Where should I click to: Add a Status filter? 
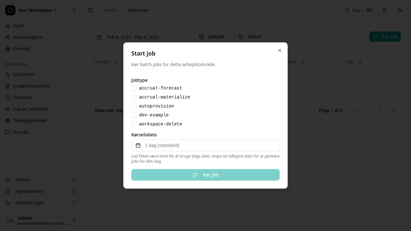pyautogui.click(x=250, y=36)
